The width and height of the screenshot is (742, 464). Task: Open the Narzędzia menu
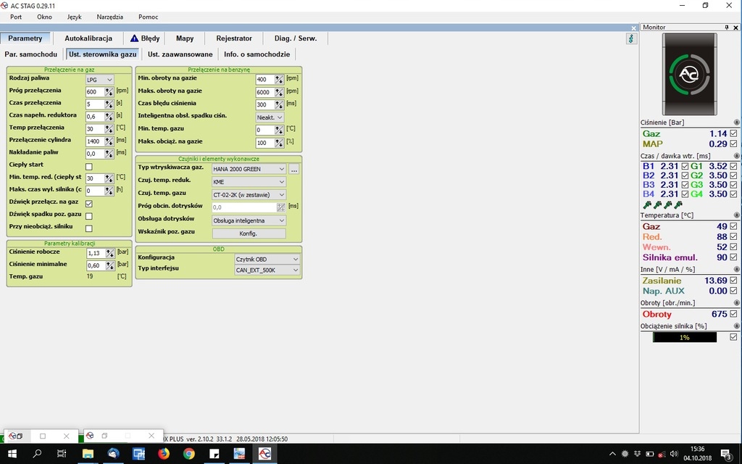click(x=110, y=17)
